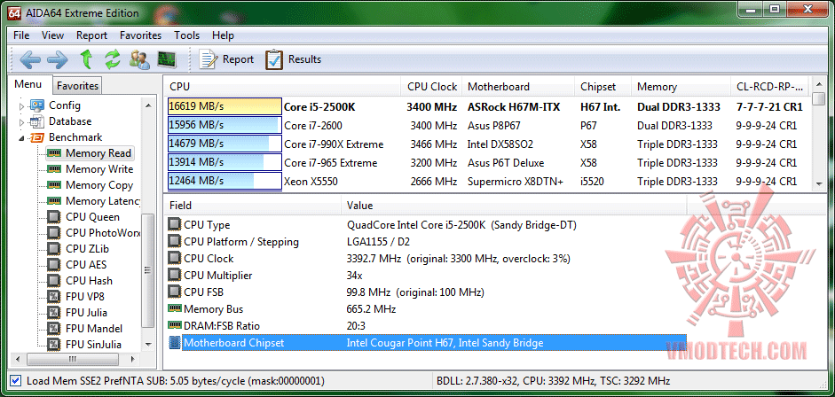Select the Motherboard Chipset row
This screenshot has width=835, height=397.
[x=426, y=343]
